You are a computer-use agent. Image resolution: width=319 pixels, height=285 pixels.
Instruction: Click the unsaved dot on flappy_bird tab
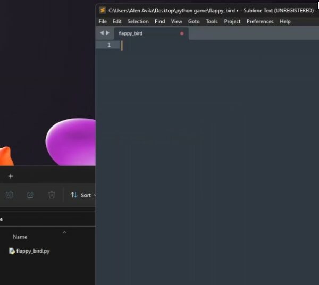click(x=182, y=33)
